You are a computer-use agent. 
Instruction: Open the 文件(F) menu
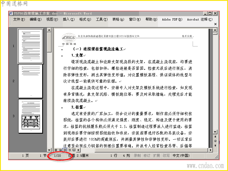coord(19,19)
